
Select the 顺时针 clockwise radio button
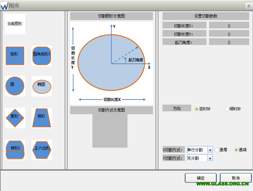227,109
